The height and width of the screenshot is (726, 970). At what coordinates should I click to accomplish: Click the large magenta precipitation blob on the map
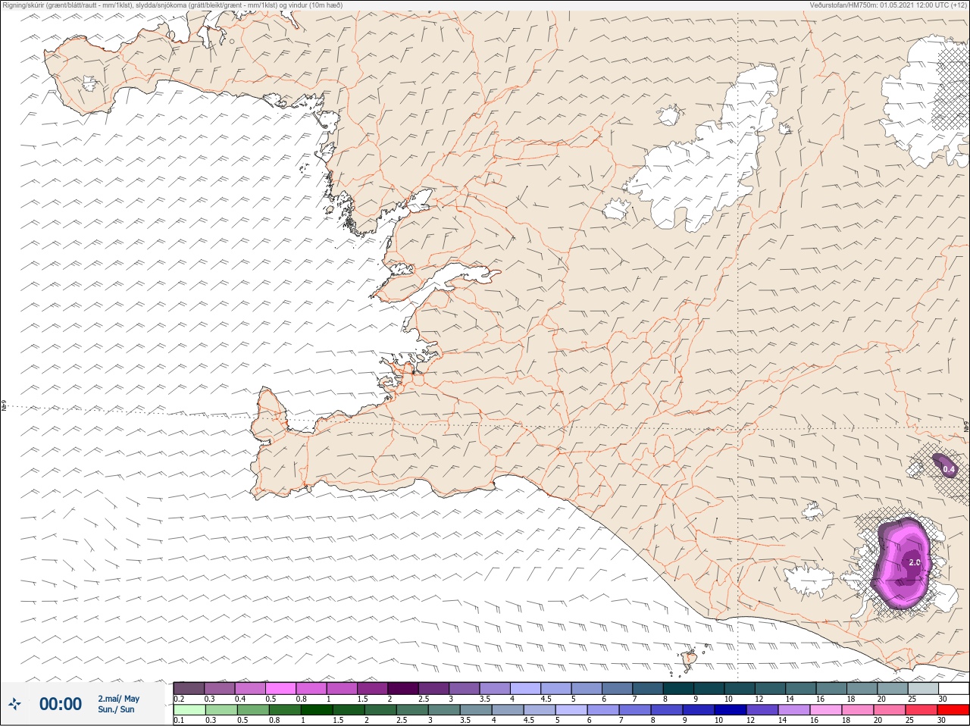[x=902, y=565]
